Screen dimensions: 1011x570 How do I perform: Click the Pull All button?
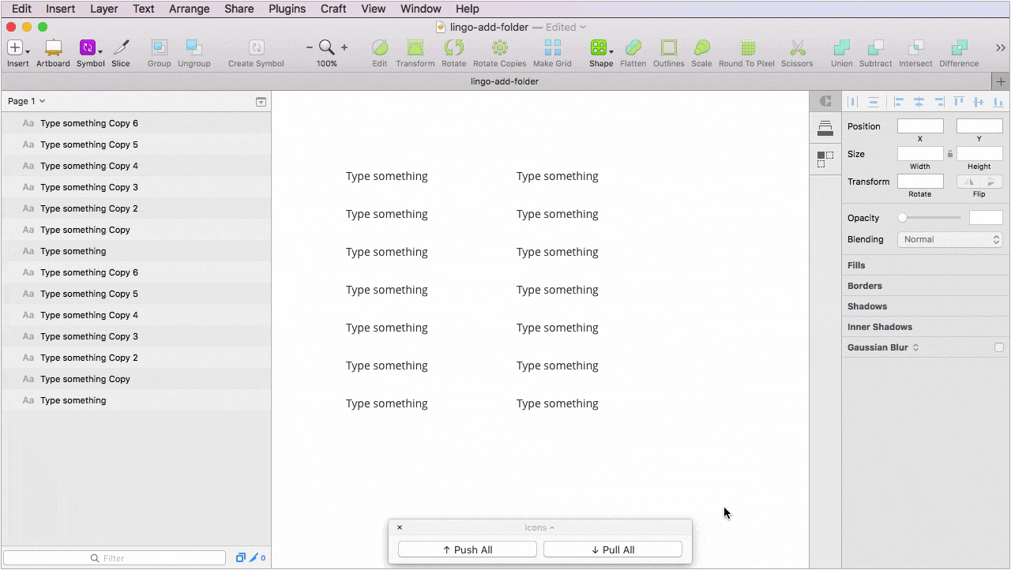pyautogui.click(x=613, y=549)
